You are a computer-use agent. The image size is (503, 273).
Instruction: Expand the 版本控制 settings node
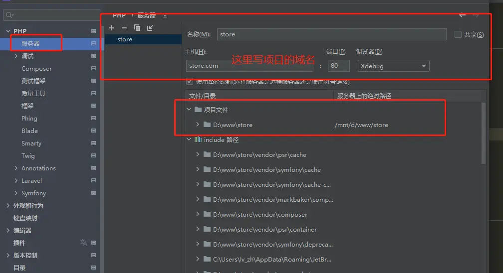pos(8,255)
